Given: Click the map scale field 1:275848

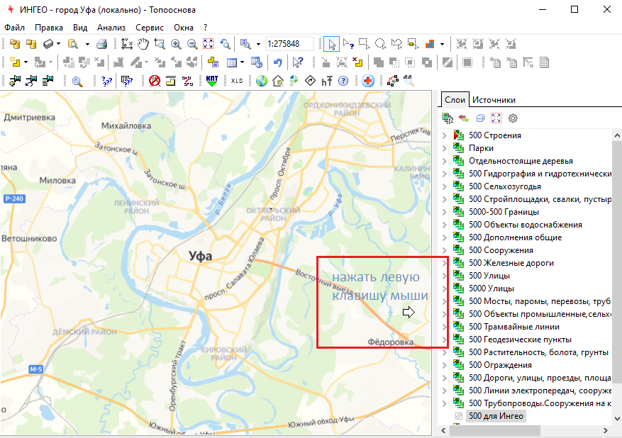Looking at the screenshot, I should tap(289, 44).
